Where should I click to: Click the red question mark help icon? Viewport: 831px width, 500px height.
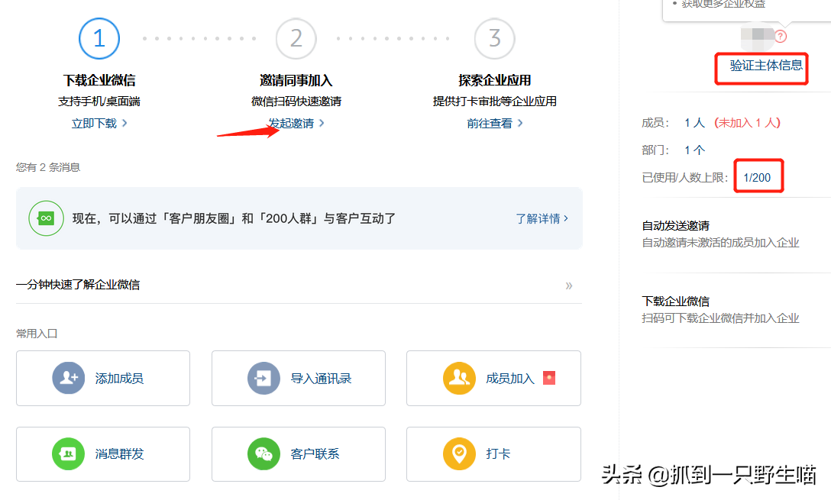pyautogui.click(x=780, y=37)
